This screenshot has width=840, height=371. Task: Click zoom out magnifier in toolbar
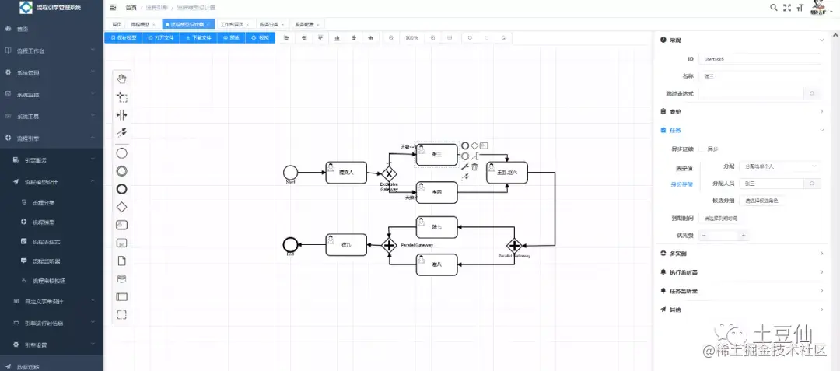[x=391, y=38]
